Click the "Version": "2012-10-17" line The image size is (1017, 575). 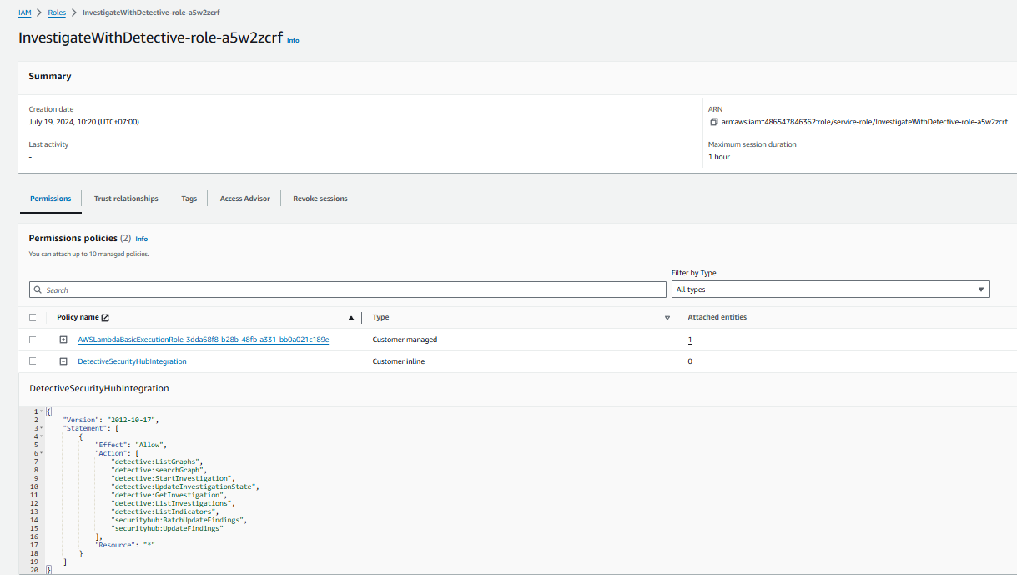tap(111, 420)
